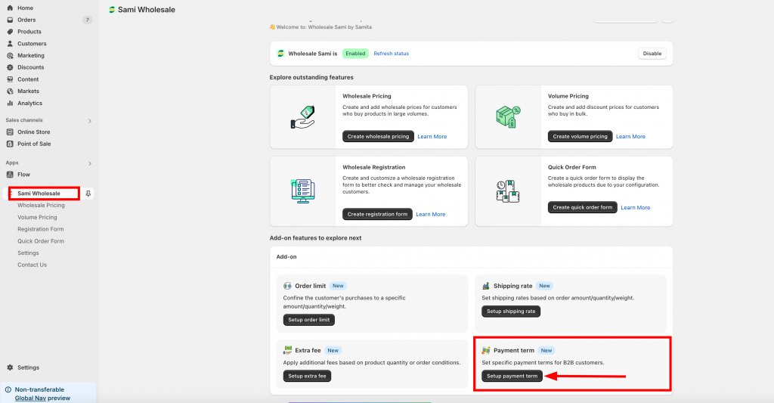This screenshot has height=403, width=774.
Task: Open Learn More link for Volume Pricing
Action: [x=630, y=136]
